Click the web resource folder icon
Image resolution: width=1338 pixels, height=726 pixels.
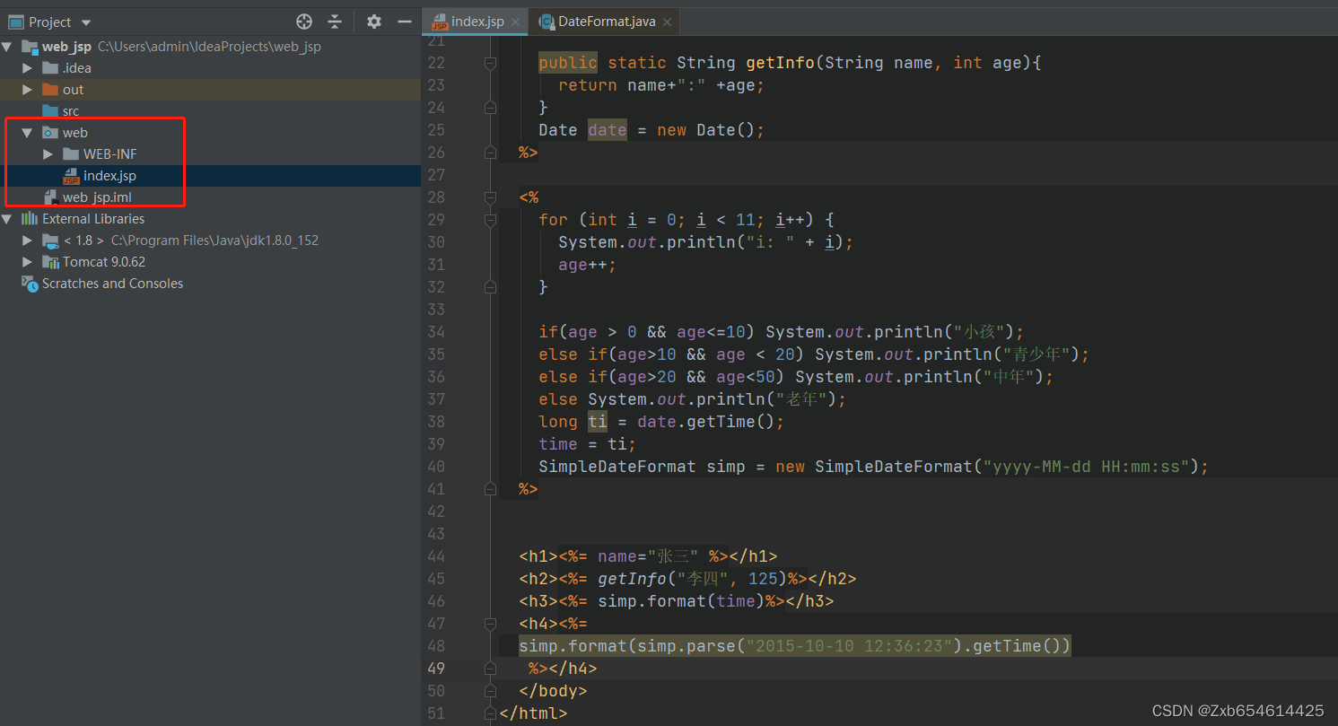coord(50,133)
